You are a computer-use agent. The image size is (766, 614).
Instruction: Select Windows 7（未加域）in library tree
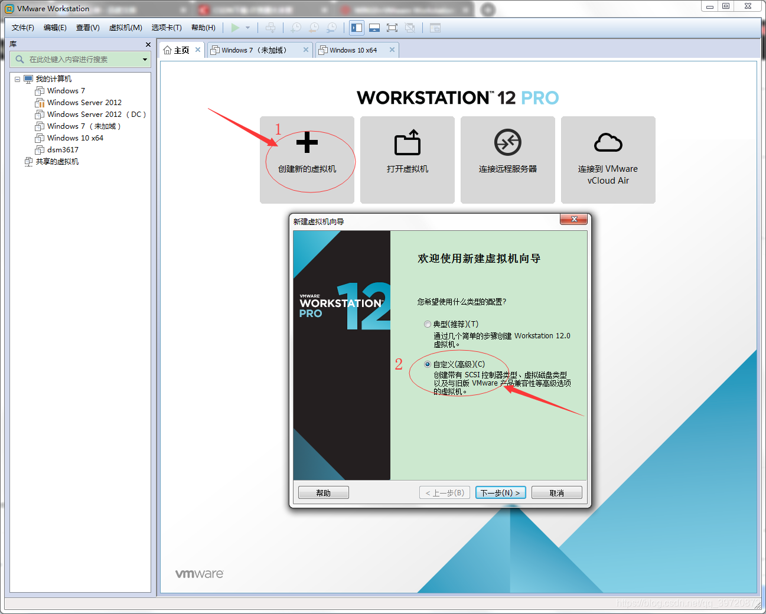pos(84,126)
